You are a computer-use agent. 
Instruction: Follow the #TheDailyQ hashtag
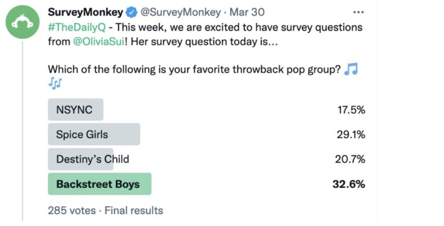tap(77, 28)
